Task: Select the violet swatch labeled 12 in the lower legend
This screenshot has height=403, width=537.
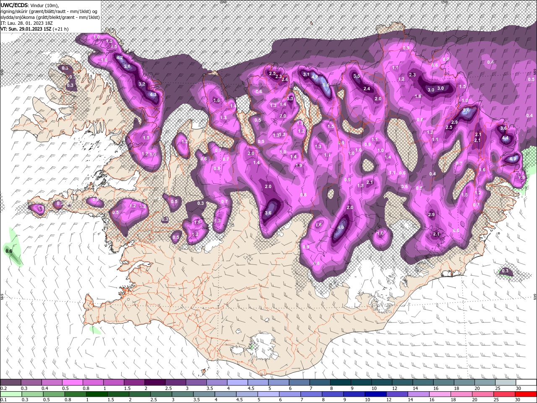Action: pyautogui.click(x=397, y=394)
